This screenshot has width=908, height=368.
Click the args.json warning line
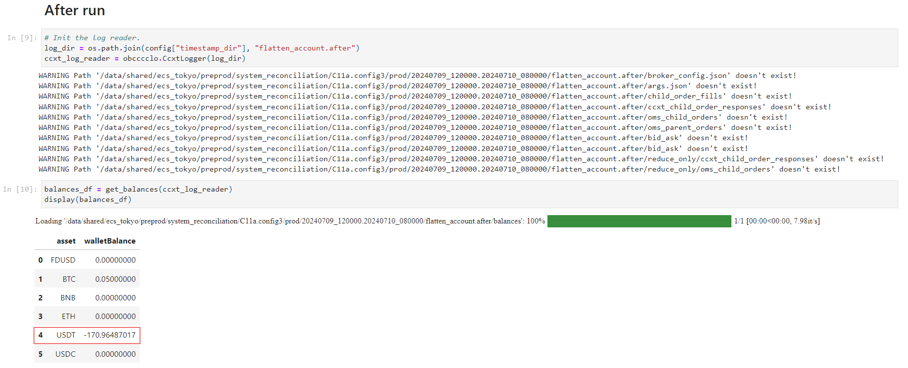pyautogui.click(x=398, y=86)
